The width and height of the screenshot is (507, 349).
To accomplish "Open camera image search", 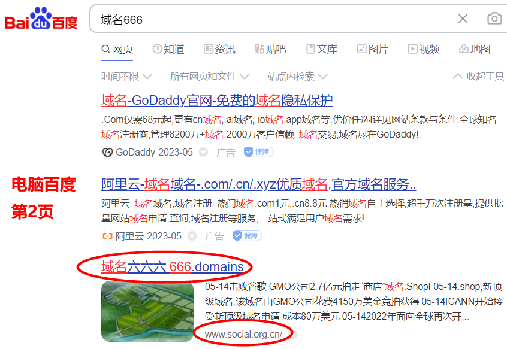I will (x=494, y=19).
